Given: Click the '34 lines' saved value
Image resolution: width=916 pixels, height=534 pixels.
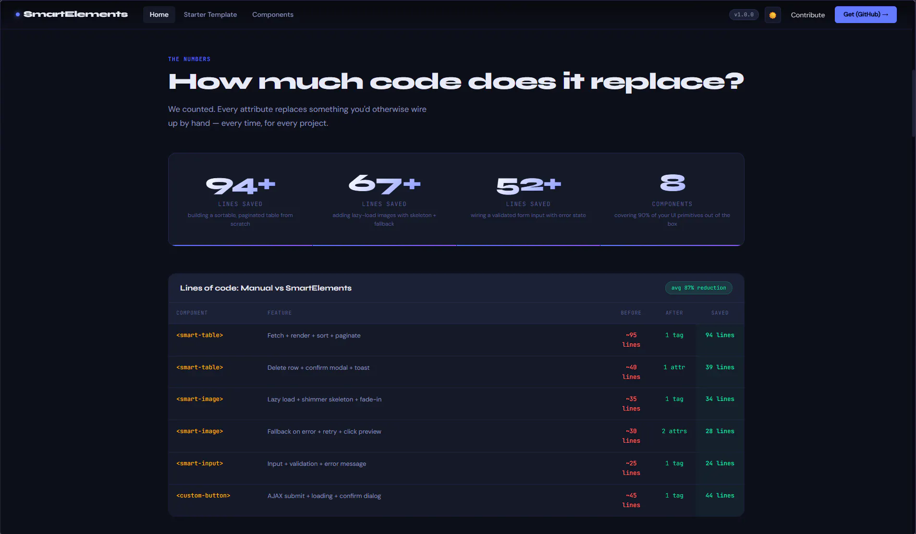Looking at the screenshot, I should (x=720, y=399).
